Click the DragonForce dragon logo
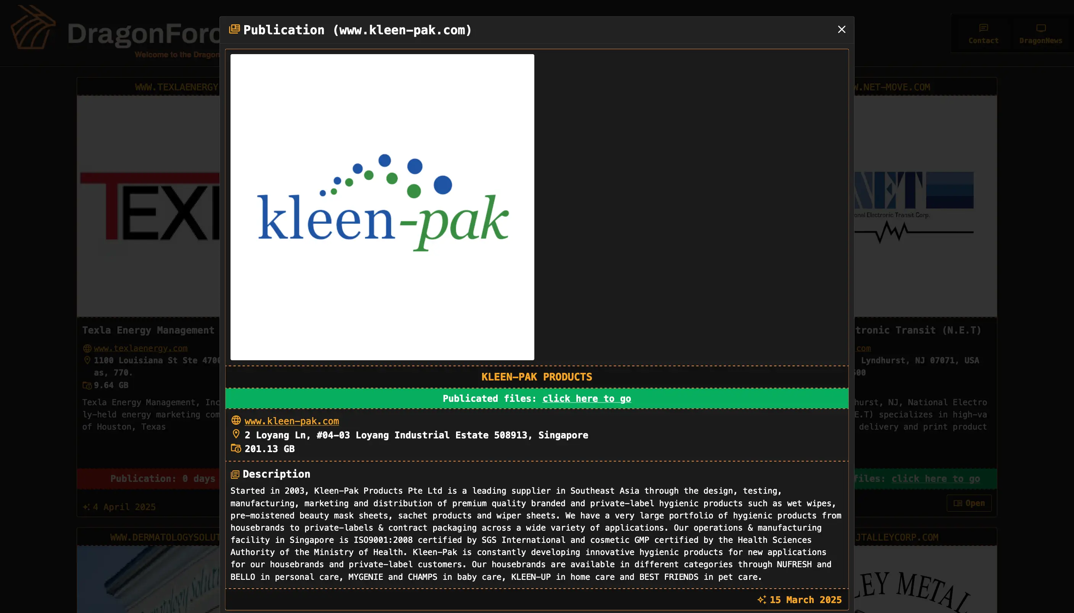The height and width of the screenshot is (613, 1074). [x=33, y=28]
